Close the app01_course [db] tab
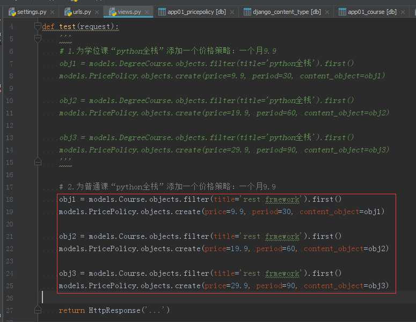416x322 pixels. coord(403,12)
